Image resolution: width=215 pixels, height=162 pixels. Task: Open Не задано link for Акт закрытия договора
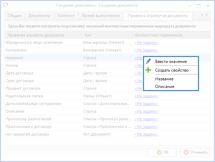146,134
